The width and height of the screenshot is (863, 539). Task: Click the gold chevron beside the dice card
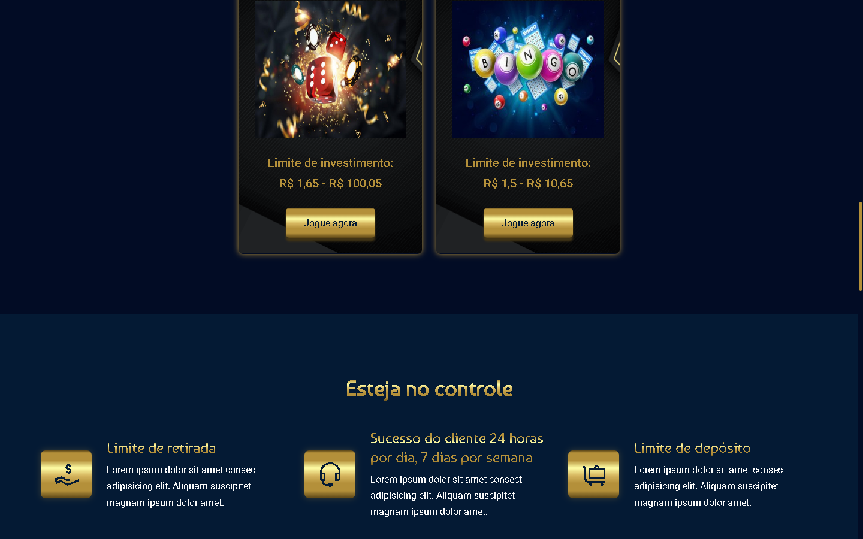coord(419,55)
